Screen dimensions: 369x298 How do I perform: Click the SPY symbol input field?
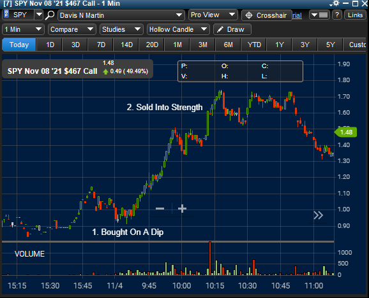click(21, 15)
